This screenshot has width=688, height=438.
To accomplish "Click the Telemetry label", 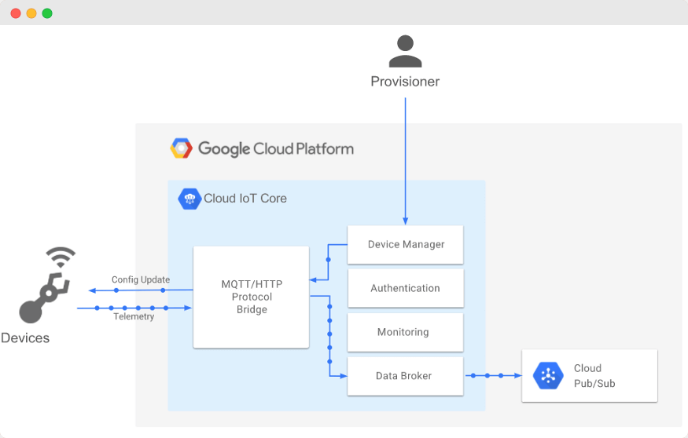I will [x=134, y=316].
